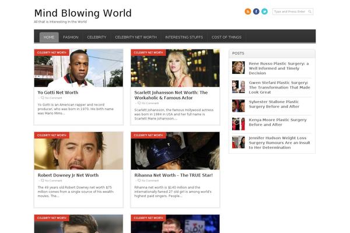Click the Robert Downey Jr excerpt text

click(x=75, y=192)
